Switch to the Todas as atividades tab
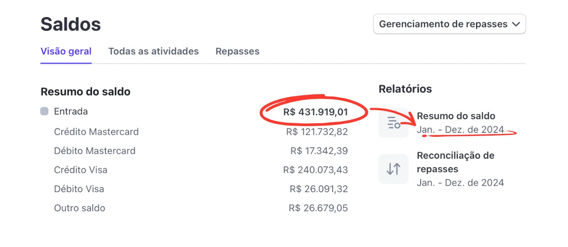Screen dimensions: 568x247 coord(153,51)
